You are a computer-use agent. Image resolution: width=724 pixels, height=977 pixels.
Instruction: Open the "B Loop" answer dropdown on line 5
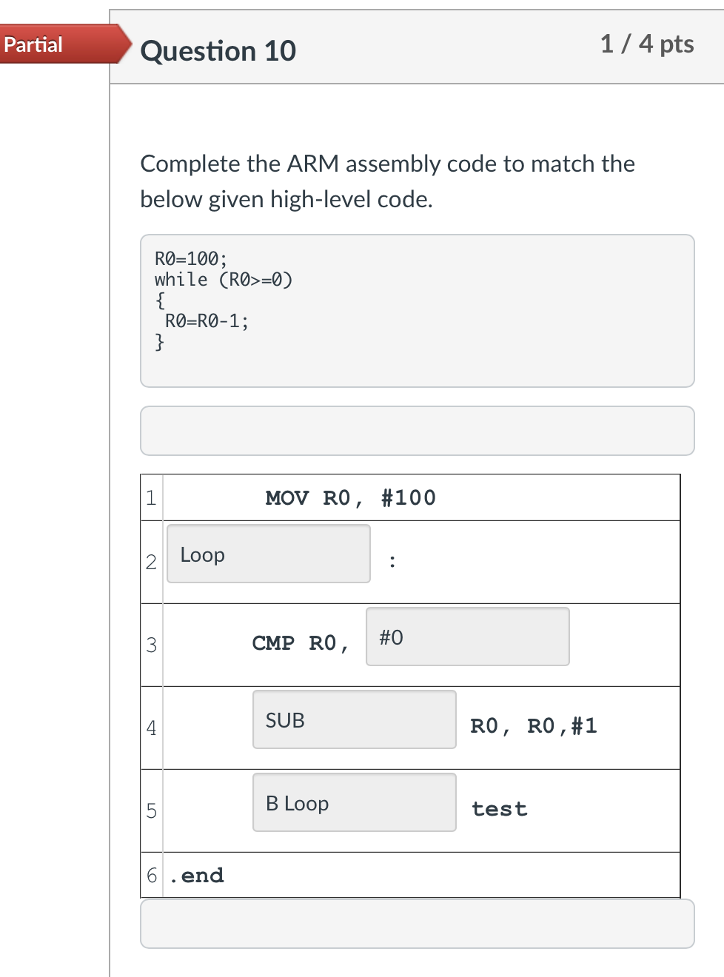(x=354, y=802)
